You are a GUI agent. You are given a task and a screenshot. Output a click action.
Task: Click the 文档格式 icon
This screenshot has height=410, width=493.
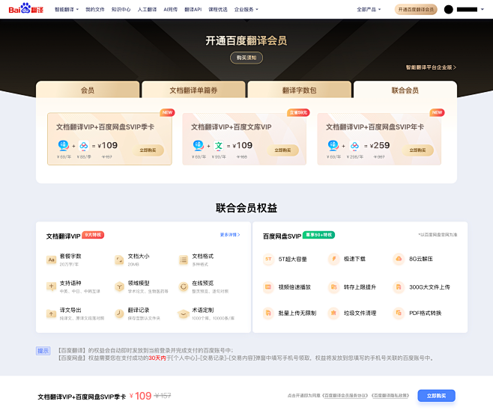pos(184,260)
